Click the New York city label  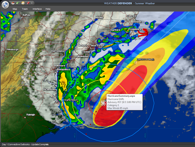pyautogui.click(x=97, y=46)
